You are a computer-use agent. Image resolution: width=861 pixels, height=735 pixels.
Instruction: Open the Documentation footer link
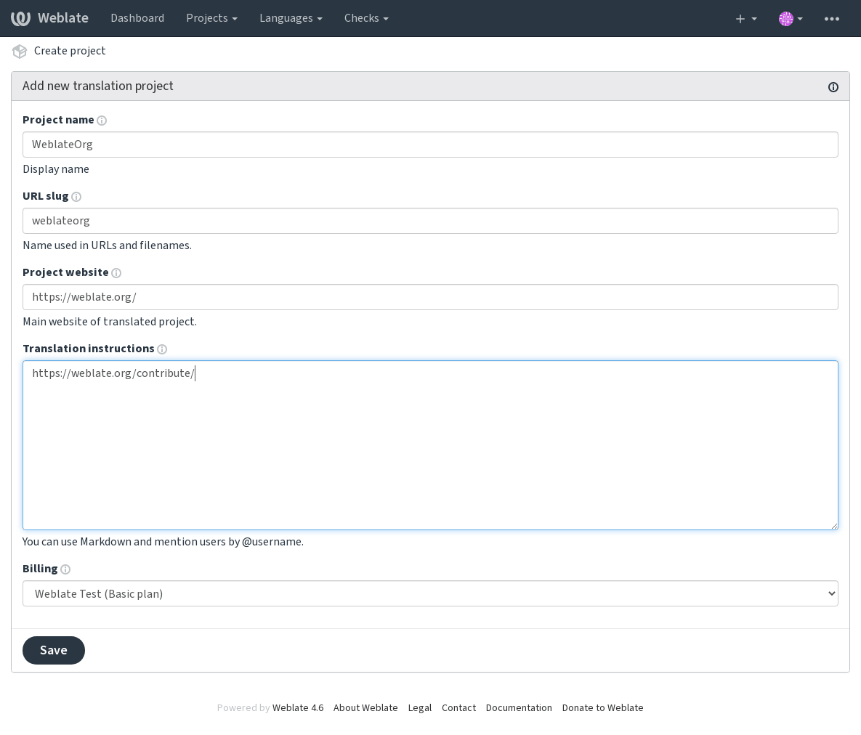(x=519, y=708)
